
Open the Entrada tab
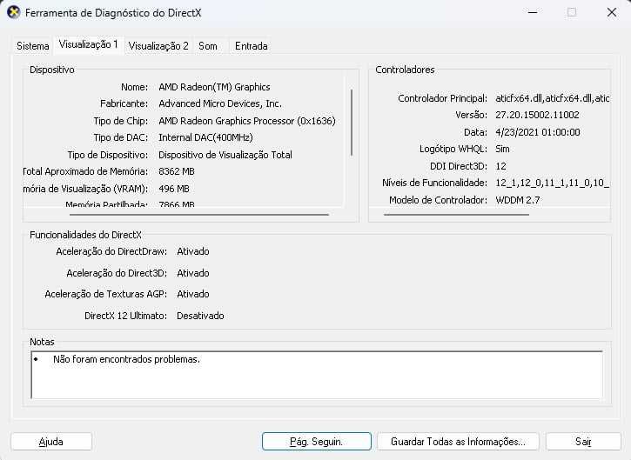click(252, 46)
